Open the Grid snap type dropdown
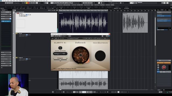 pyautogui.click(x=106, y=3)
